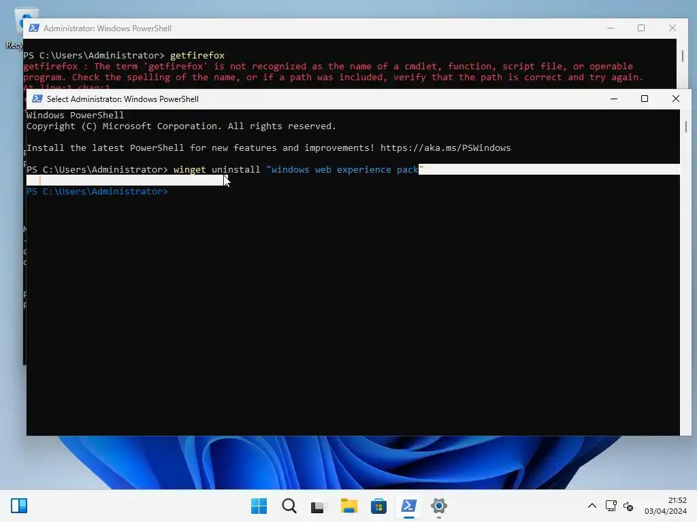697x522 pixels.
Task: Minimize the background Administrator PowerShell window
Action: [611, 28]
